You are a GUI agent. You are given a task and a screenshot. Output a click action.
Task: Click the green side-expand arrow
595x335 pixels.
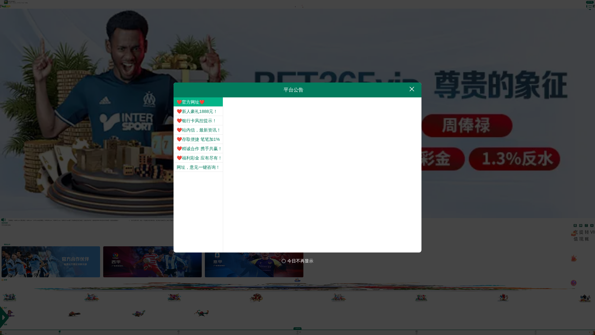pyautogui.click(x=4, y=317)
